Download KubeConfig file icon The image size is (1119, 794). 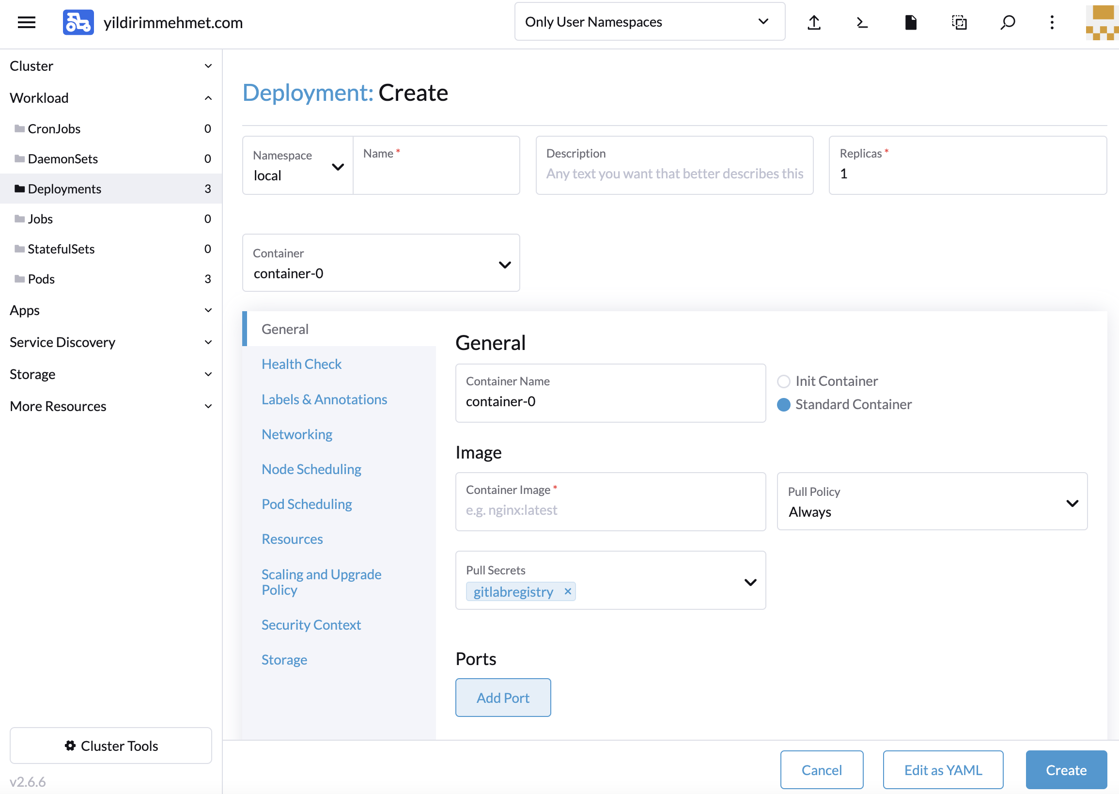coord(910,22)
